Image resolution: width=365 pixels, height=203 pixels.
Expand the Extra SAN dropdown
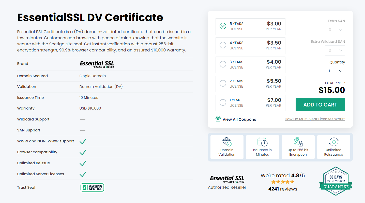335,30
